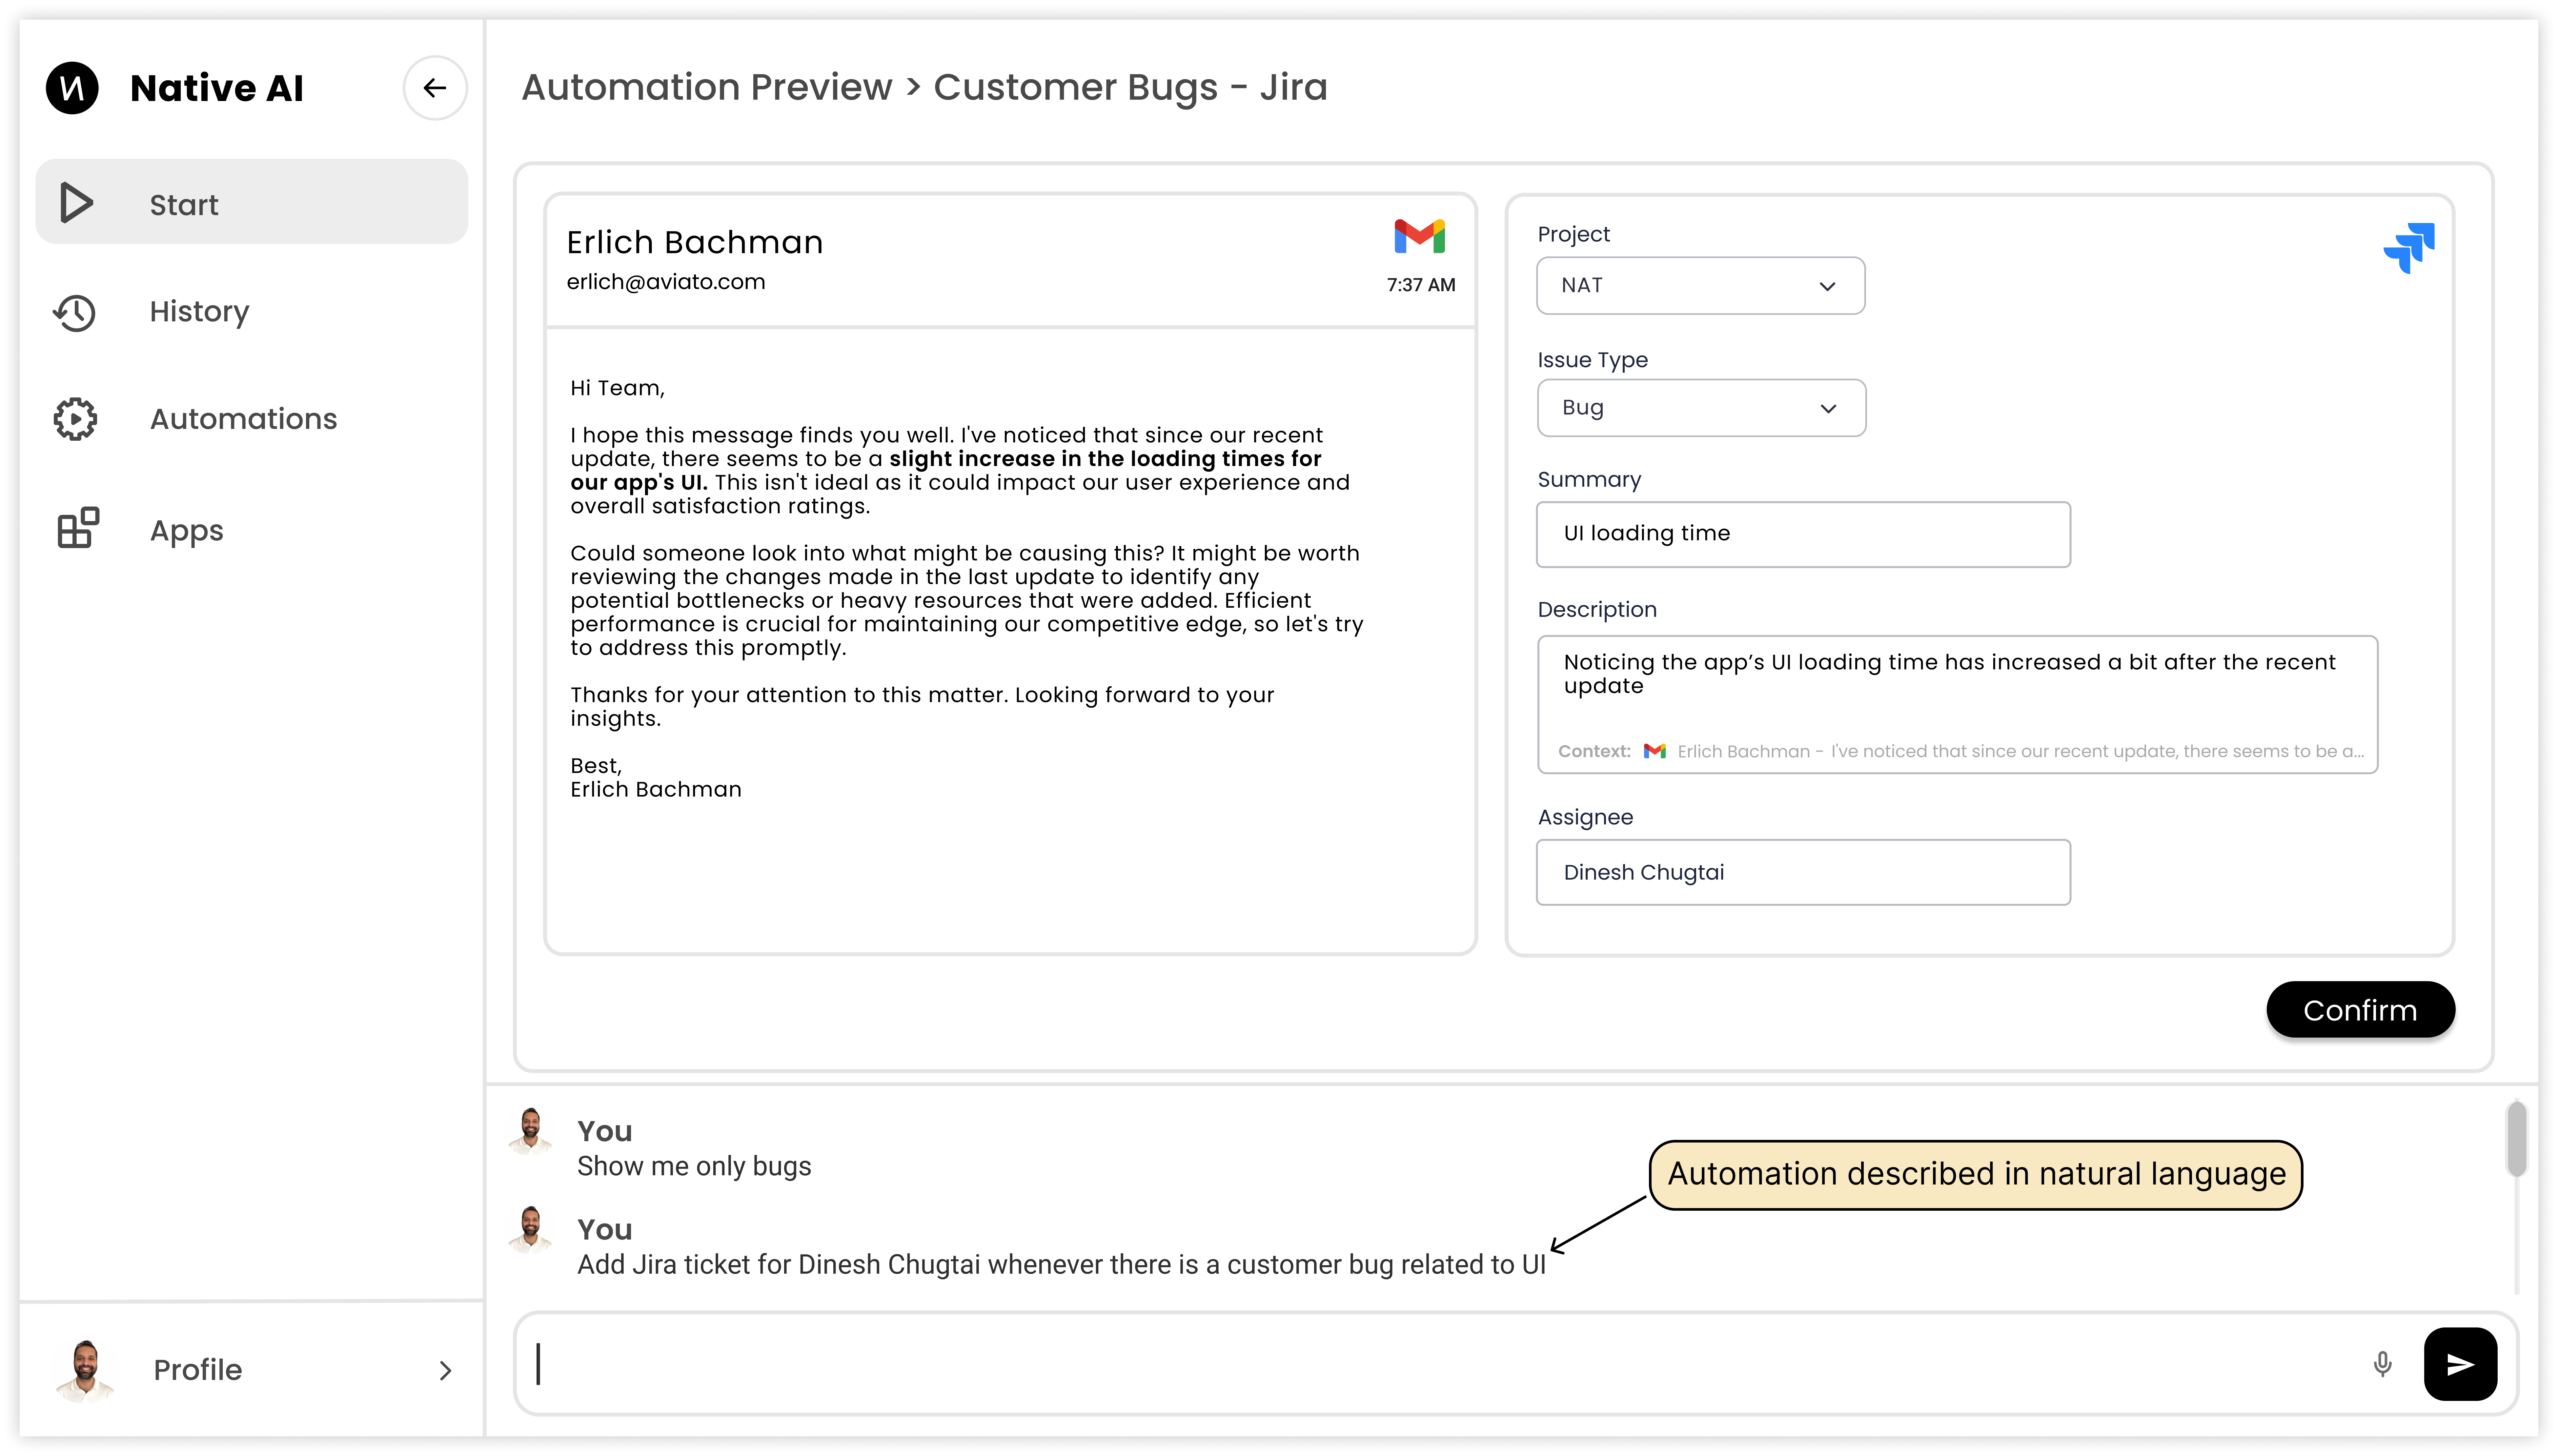Click the Native AI logo icon
This screenshot has height=1456, width=2558.
click(72, 88)
